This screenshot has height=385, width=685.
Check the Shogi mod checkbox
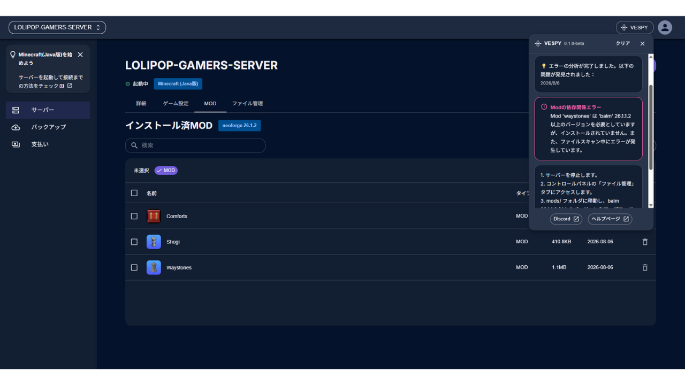click(x=134, y=242)
